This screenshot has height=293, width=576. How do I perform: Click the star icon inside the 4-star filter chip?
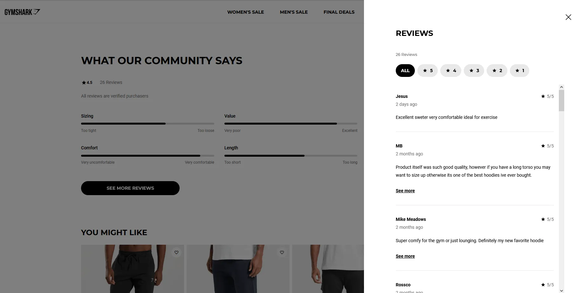point(448,71)
